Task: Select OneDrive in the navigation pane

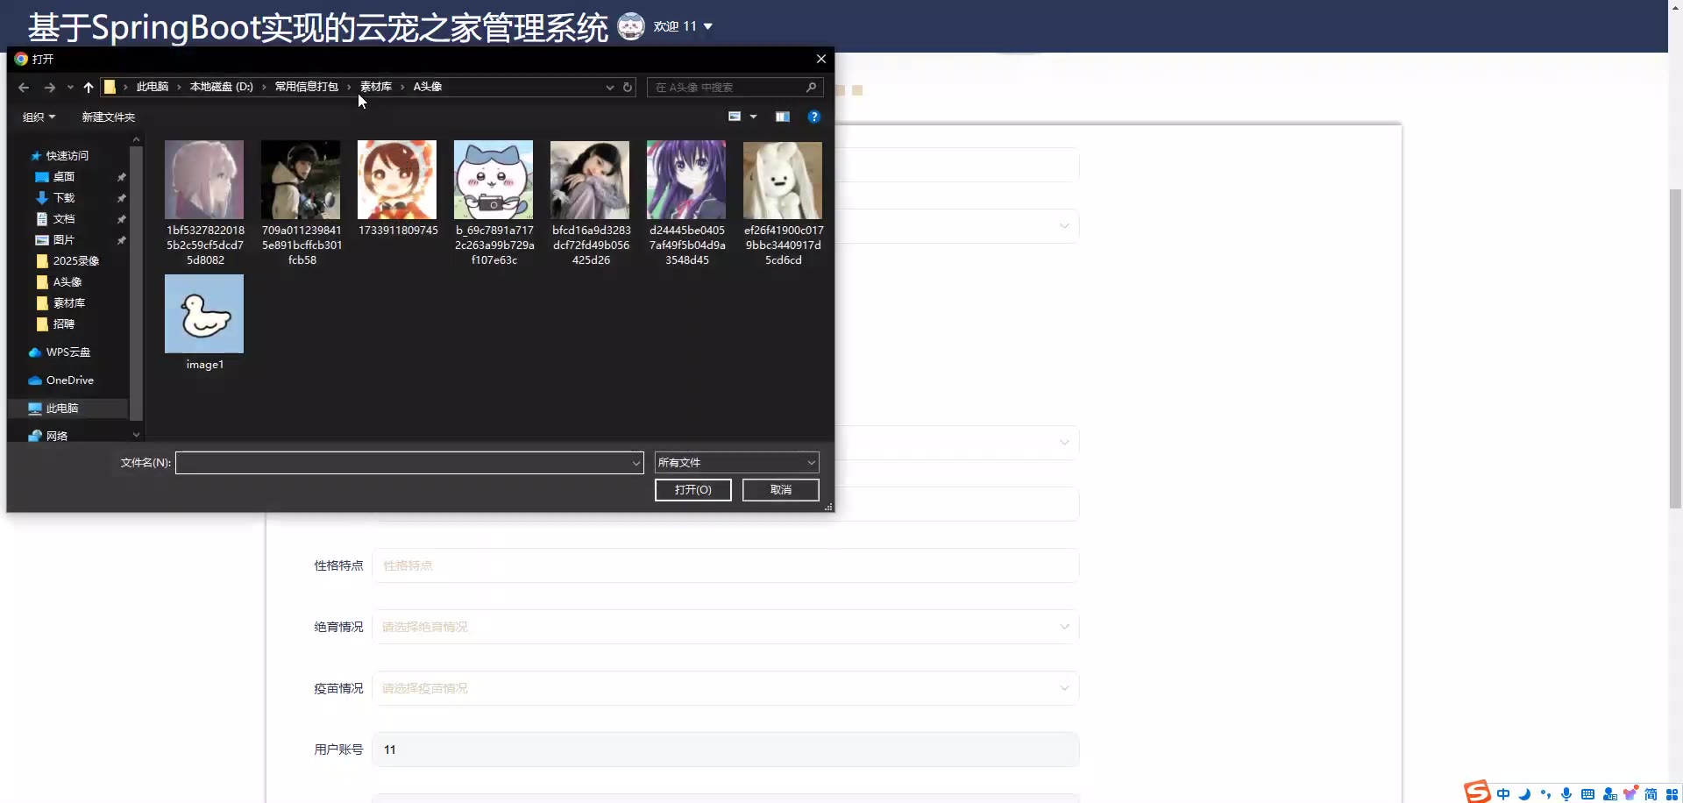Action: [x=69, y=380]
